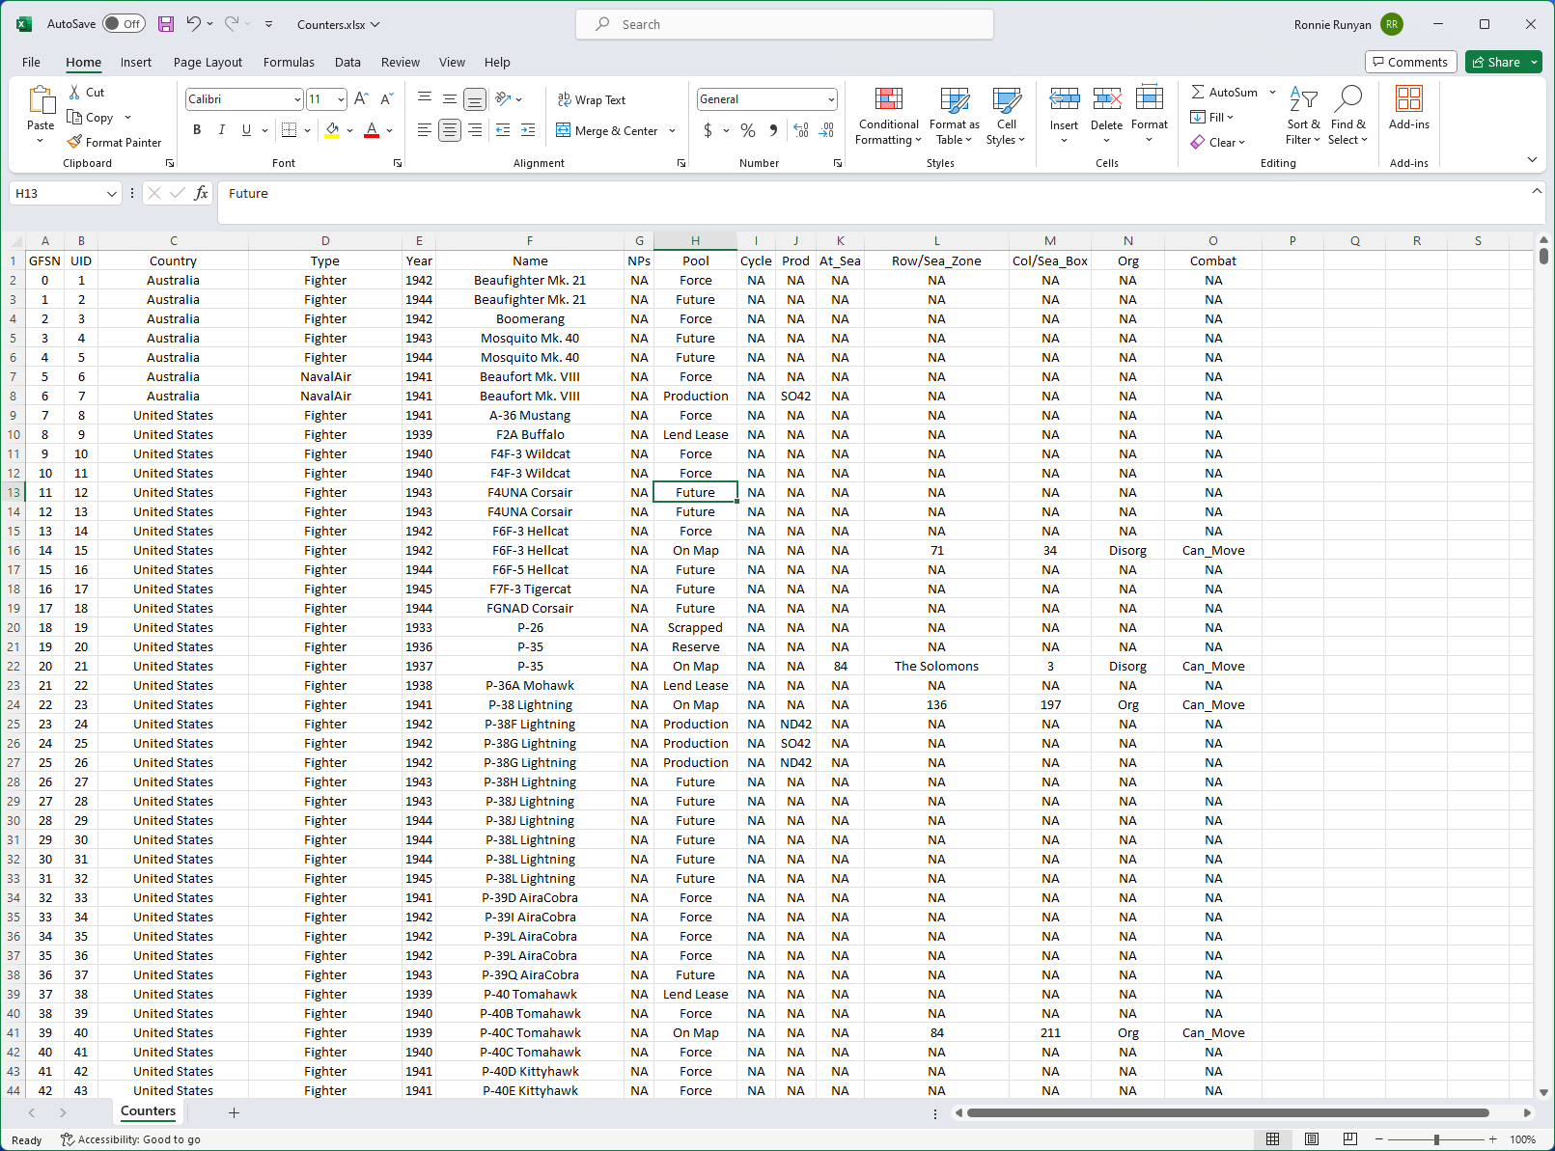This screenshot has height=1151, width=1555.
Task: Click the Comments button
Action: [x=1410, y=62]
